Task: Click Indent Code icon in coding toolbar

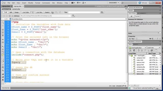Action: click(x=3, y=74)
